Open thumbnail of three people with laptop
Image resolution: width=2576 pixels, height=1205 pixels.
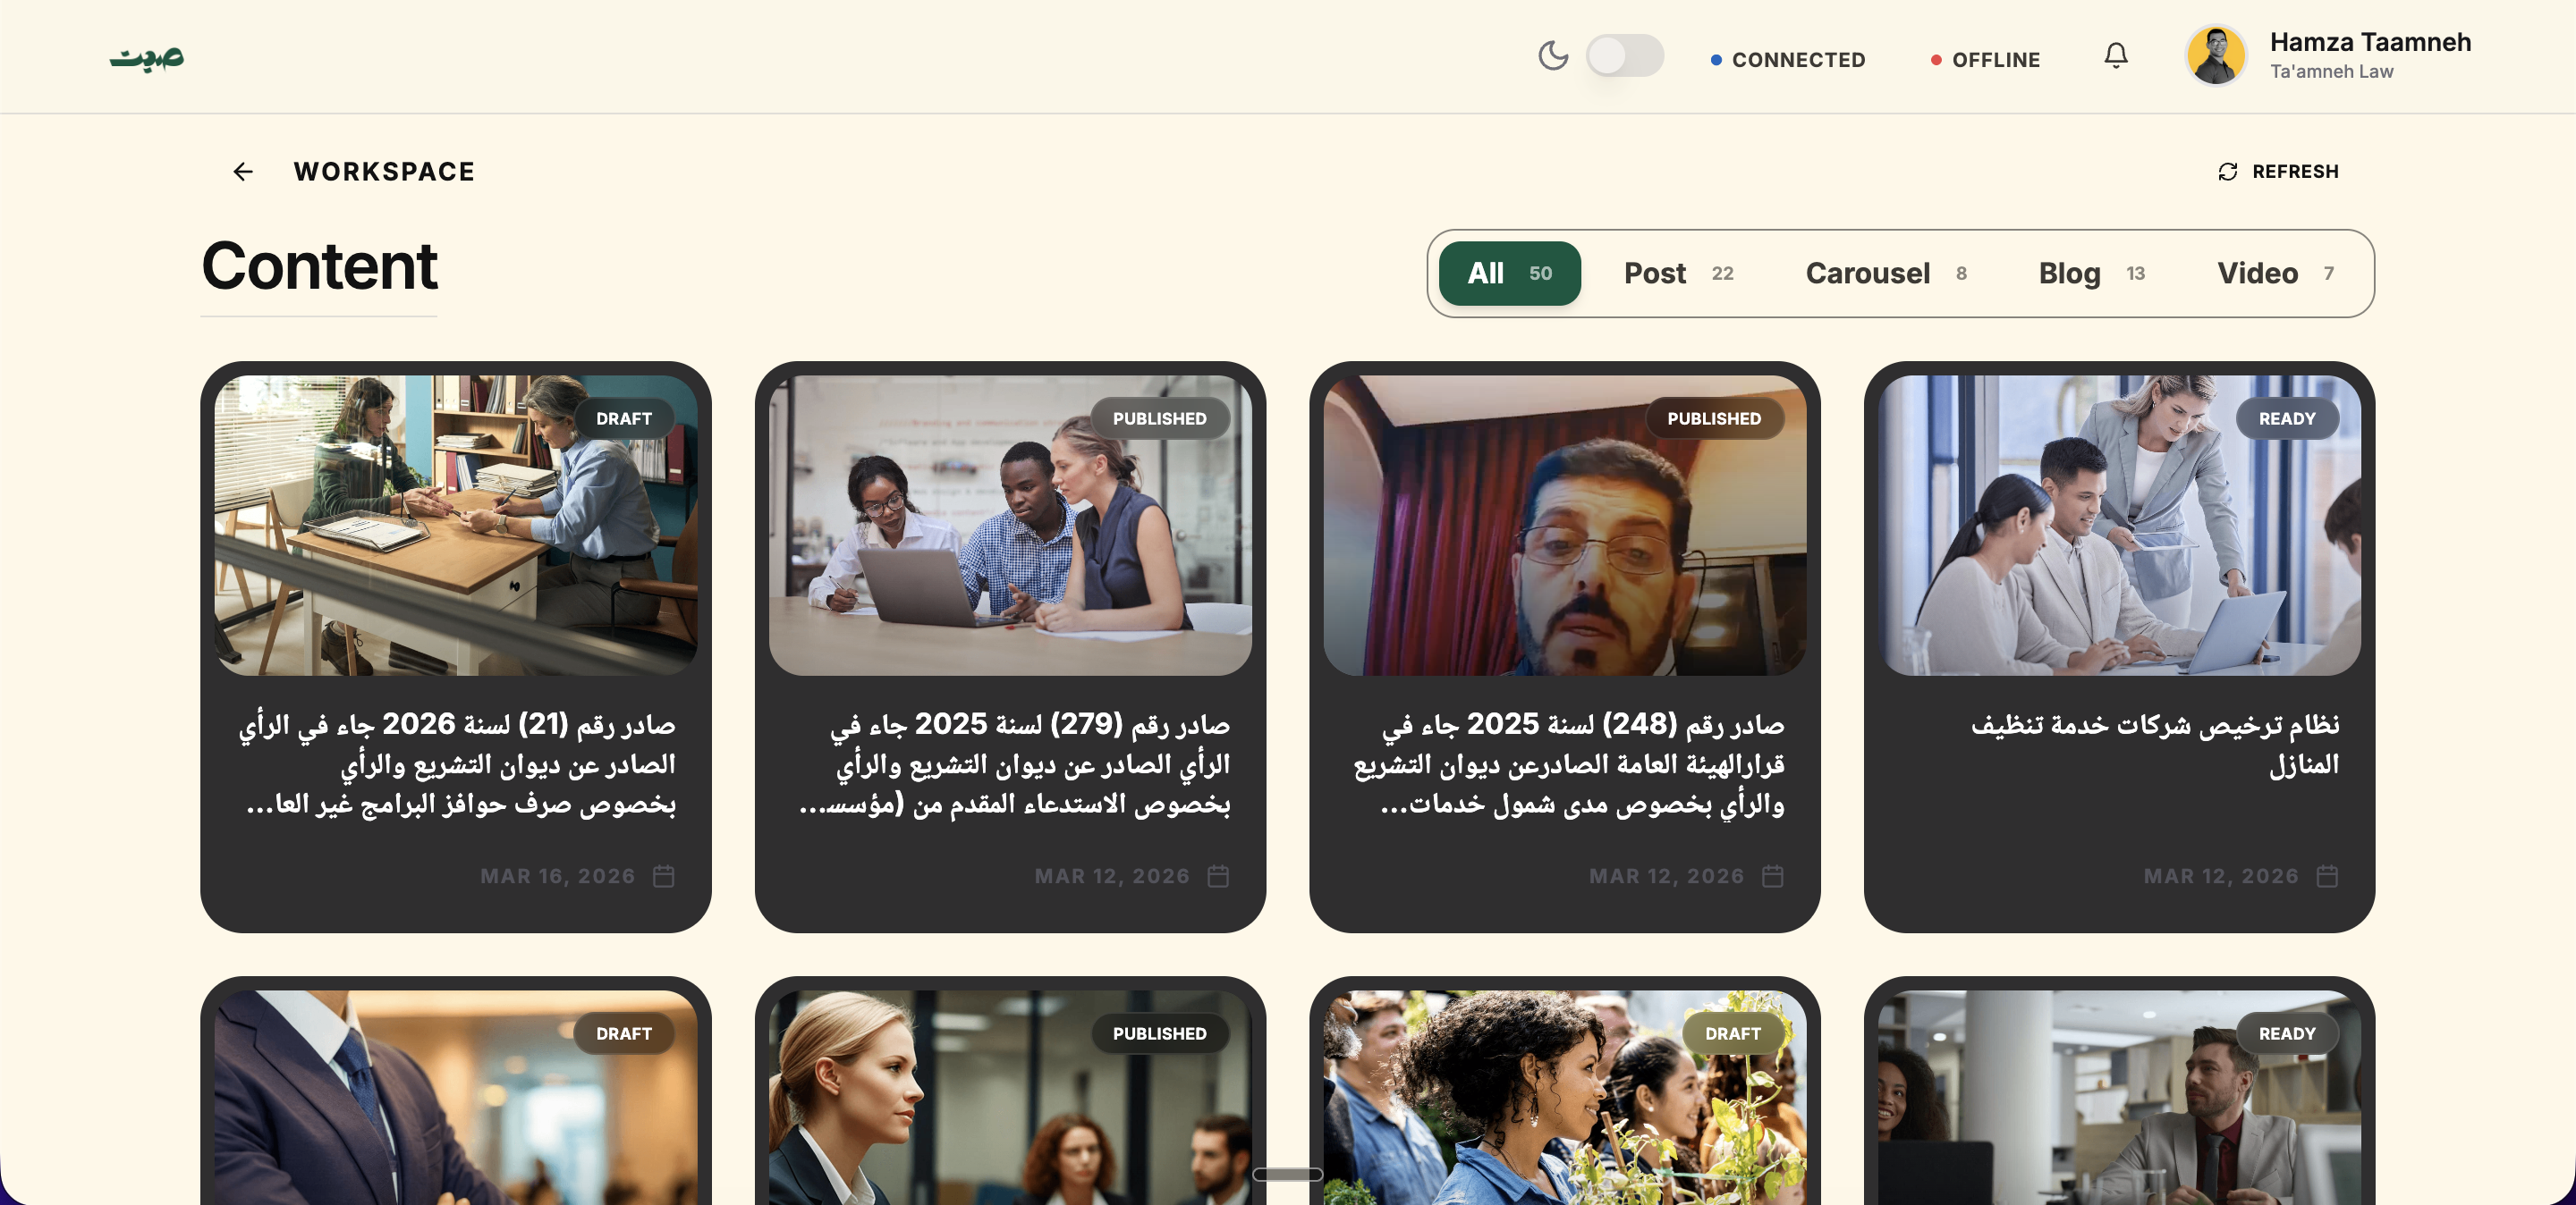click(1010, 526)
